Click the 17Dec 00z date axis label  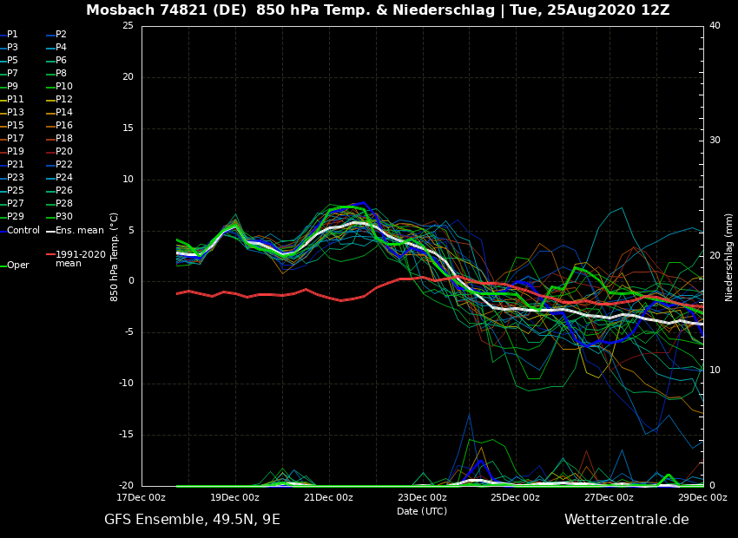142,498
